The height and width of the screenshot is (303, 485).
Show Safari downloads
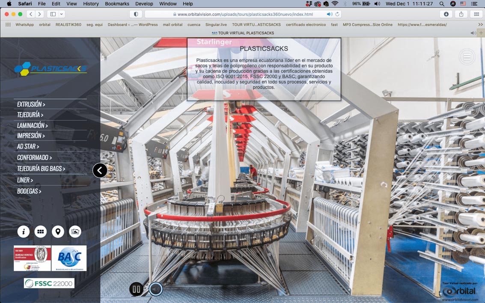click(x=446, y=14)
